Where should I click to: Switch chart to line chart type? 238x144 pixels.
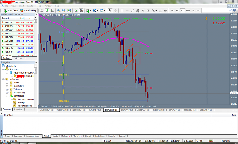point(52,11)
